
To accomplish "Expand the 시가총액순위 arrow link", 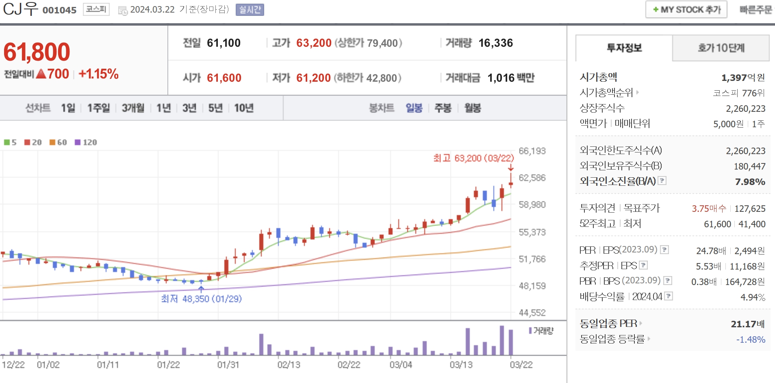I will point(638,92).
